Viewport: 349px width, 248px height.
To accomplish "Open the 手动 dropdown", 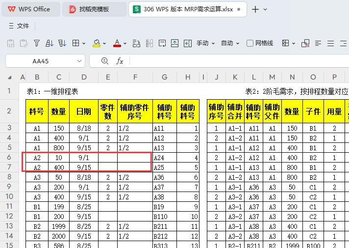I will click(205, 43).
